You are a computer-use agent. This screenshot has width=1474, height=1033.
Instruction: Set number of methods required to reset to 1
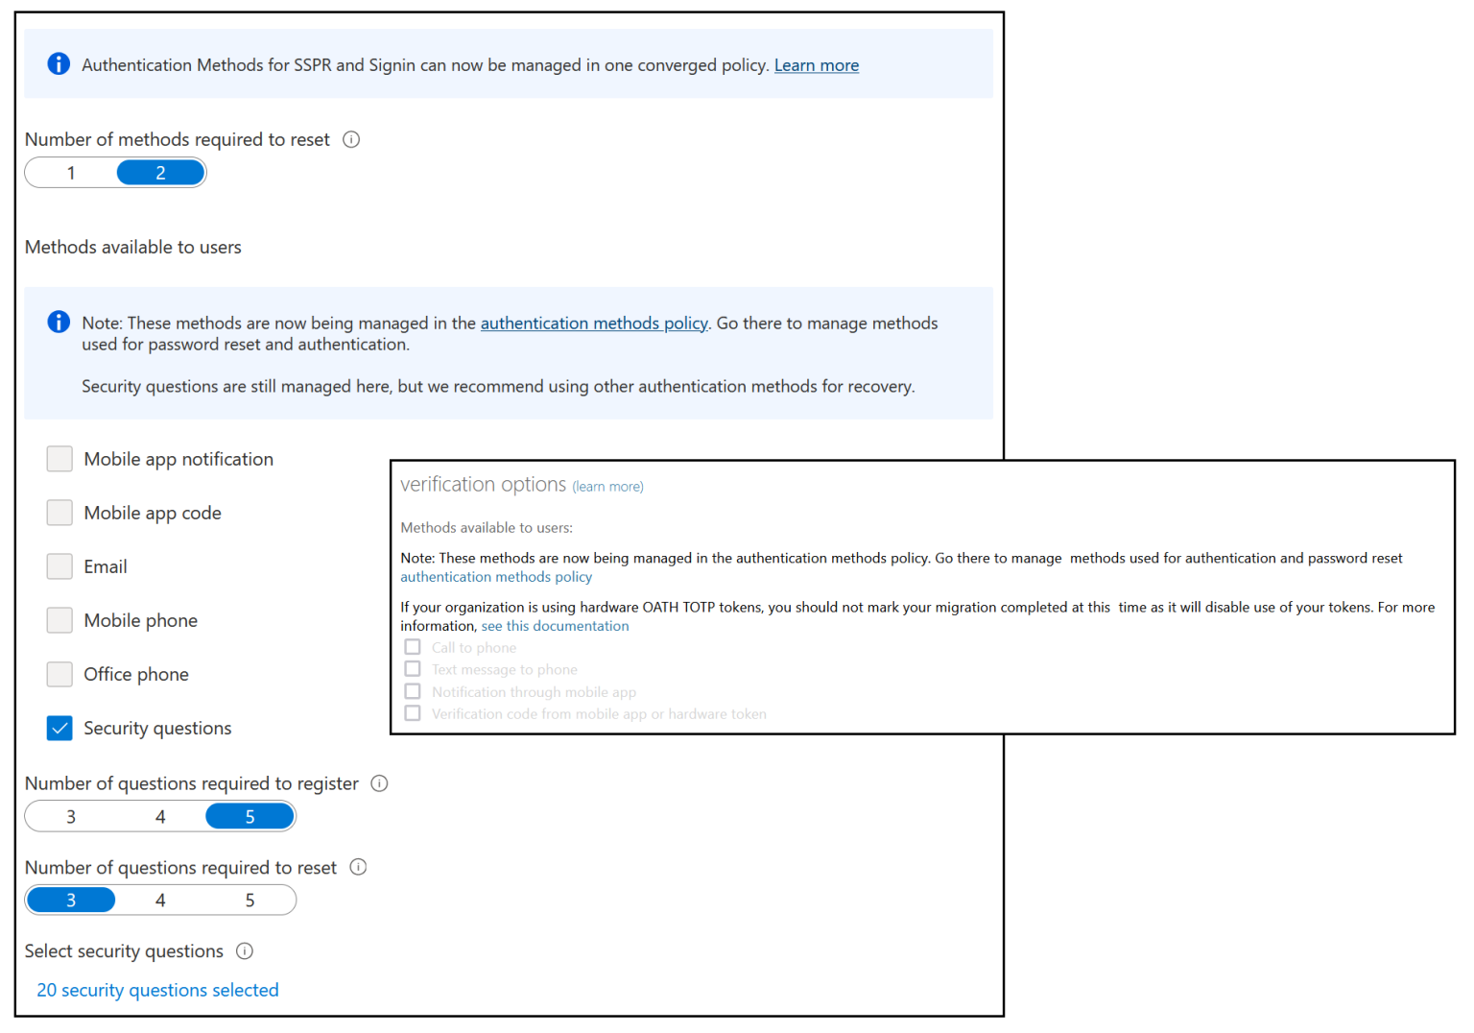(x=70, y=172)
